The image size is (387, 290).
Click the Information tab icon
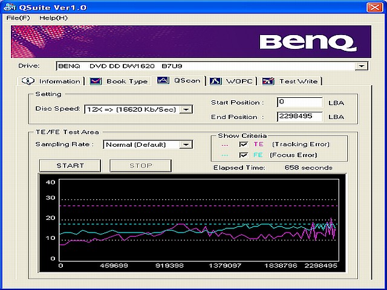28,81
